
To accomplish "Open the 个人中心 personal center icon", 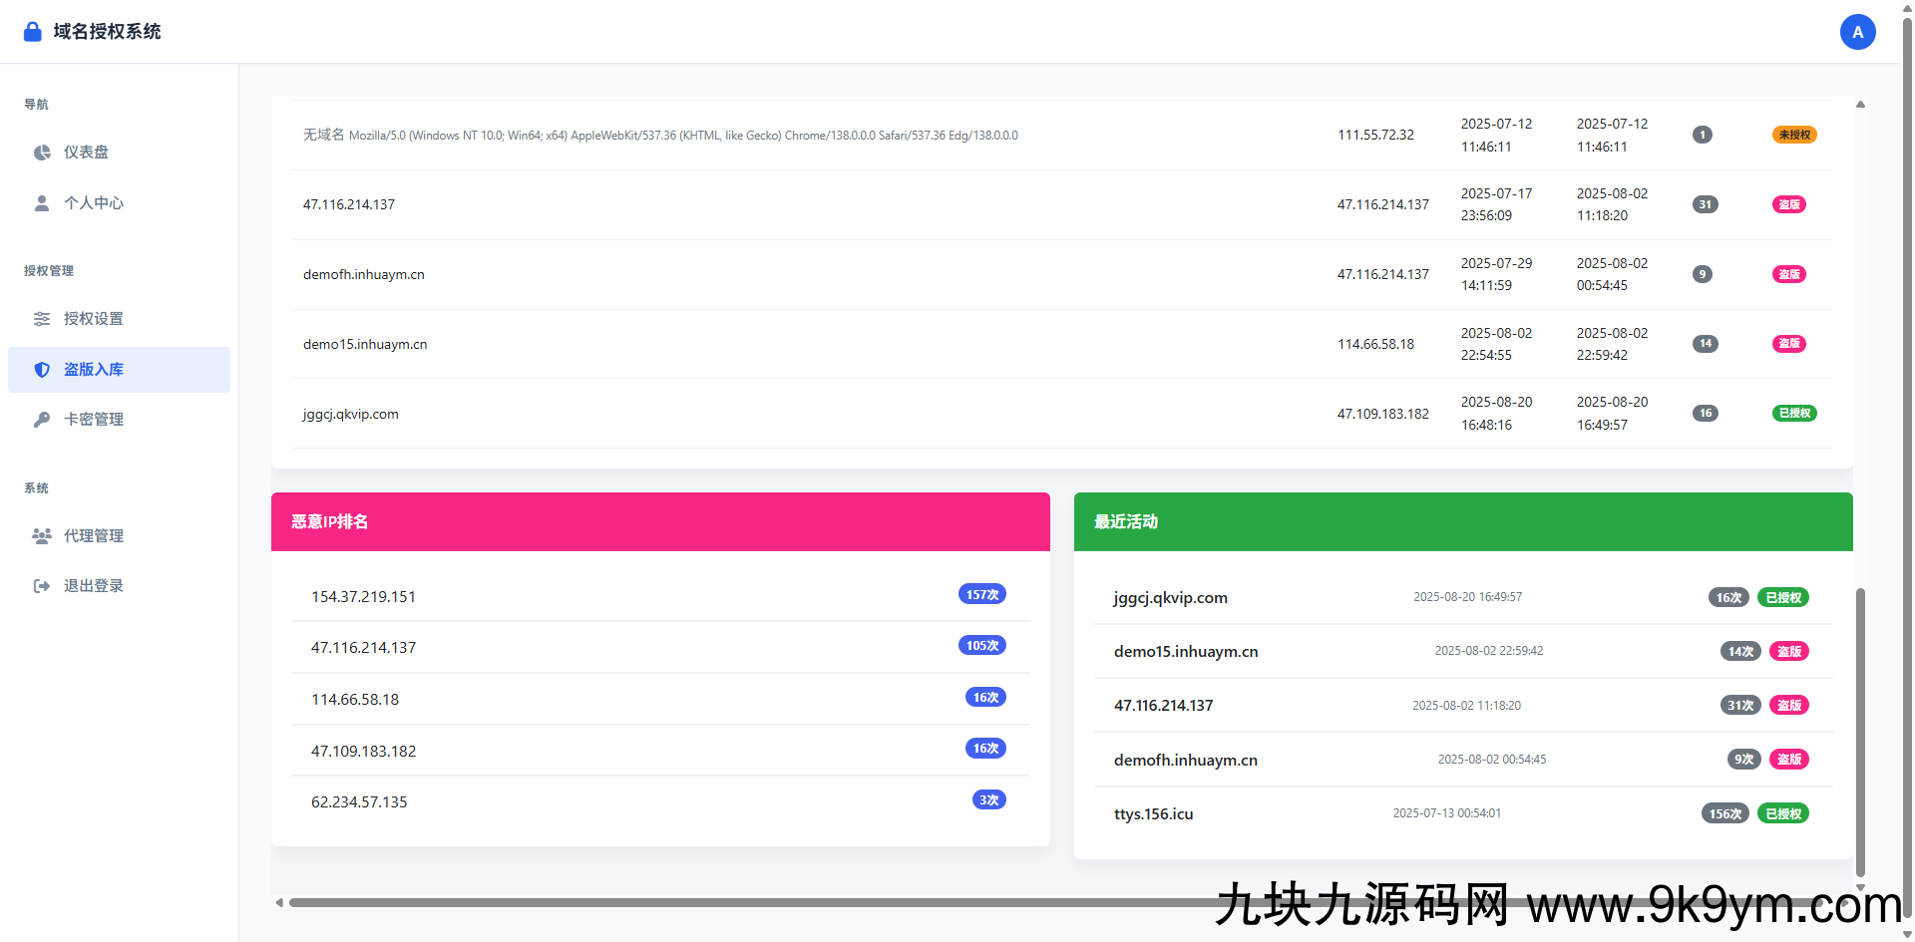I will coord(41,203).
